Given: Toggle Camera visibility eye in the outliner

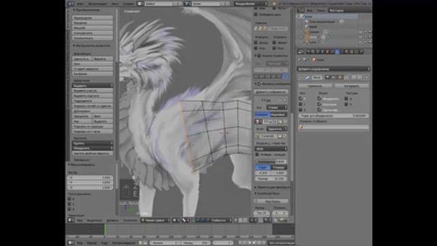Looking at the screenshot, I should (x=361, y=32).
